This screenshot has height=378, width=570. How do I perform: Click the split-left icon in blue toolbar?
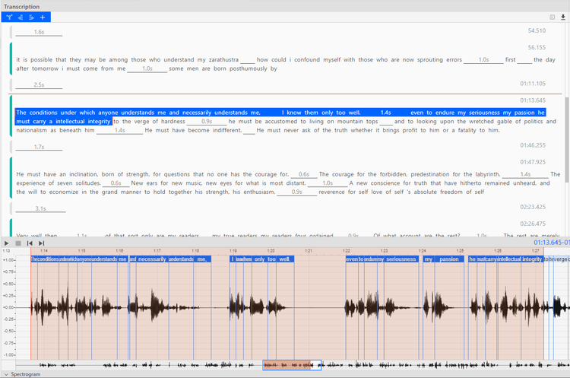[x=21, y=17]
